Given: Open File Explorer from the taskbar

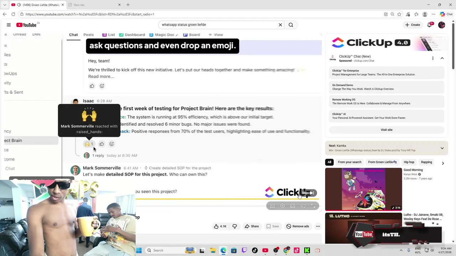Looking at the screenshot, I should pos(213,250).
